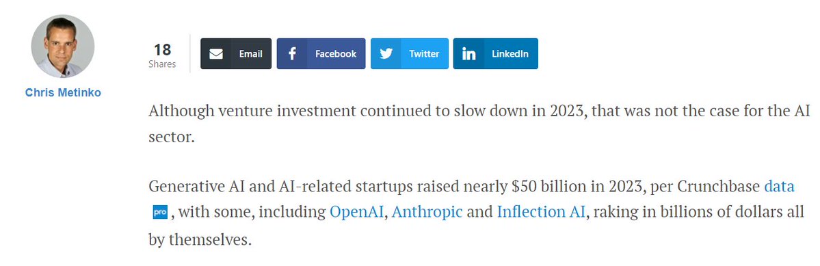Image resolution: width=820 pixels, height=266 pixels.
Task: Click Chris Metinko's author photo
Action: [63, 46]
